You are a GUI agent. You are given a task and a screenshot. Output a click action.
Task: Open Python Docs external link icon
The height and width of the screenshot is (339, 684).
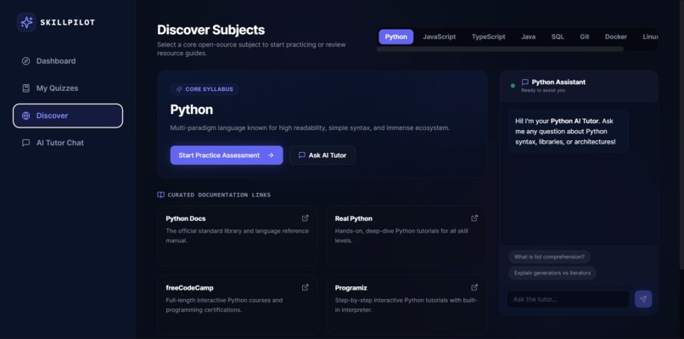tap(305, 218)
